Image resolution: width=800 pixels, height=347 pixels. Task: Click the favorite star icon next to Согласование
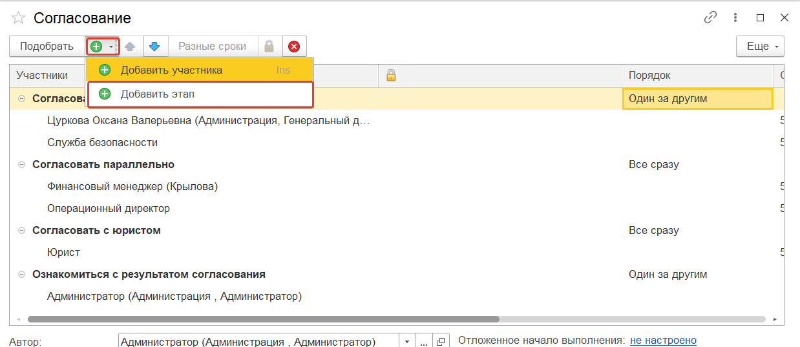[18, 18]
